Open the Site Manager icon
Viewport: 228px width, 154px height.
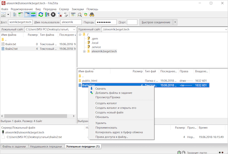[x=3, y=15]
